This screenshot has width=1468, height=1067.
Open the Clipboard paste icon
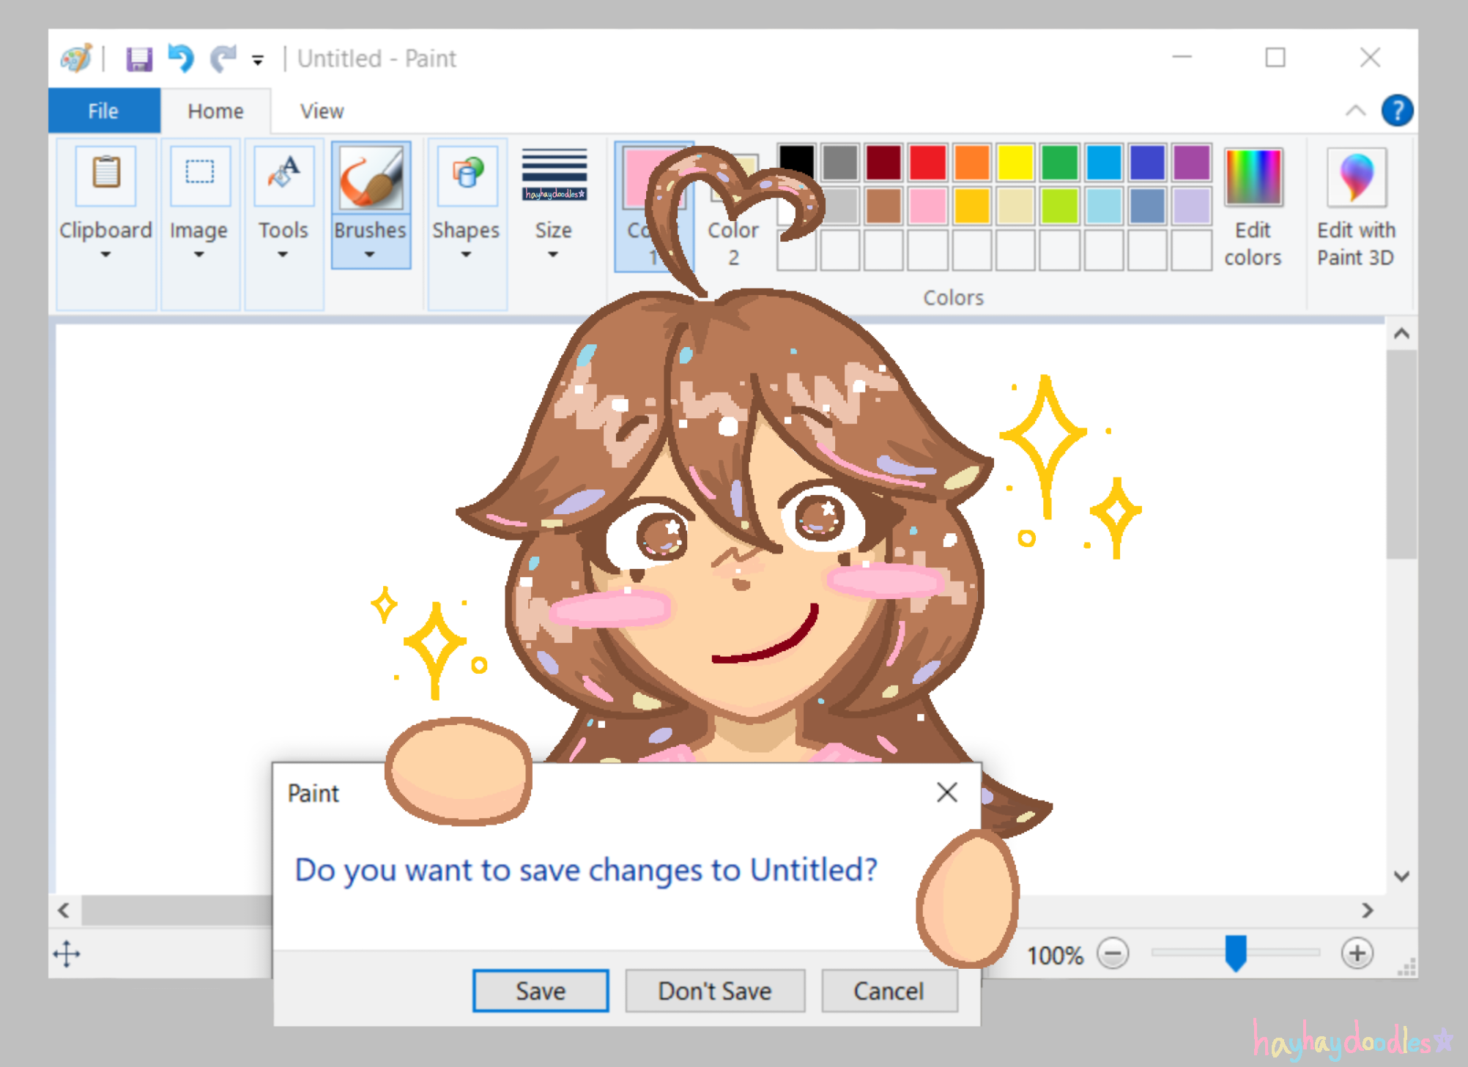(106, 175)
